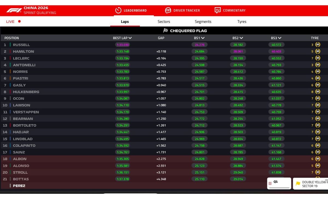Click the chequered flag icon
This screenshot has width=328, height=199.
(x=166, y=31)
